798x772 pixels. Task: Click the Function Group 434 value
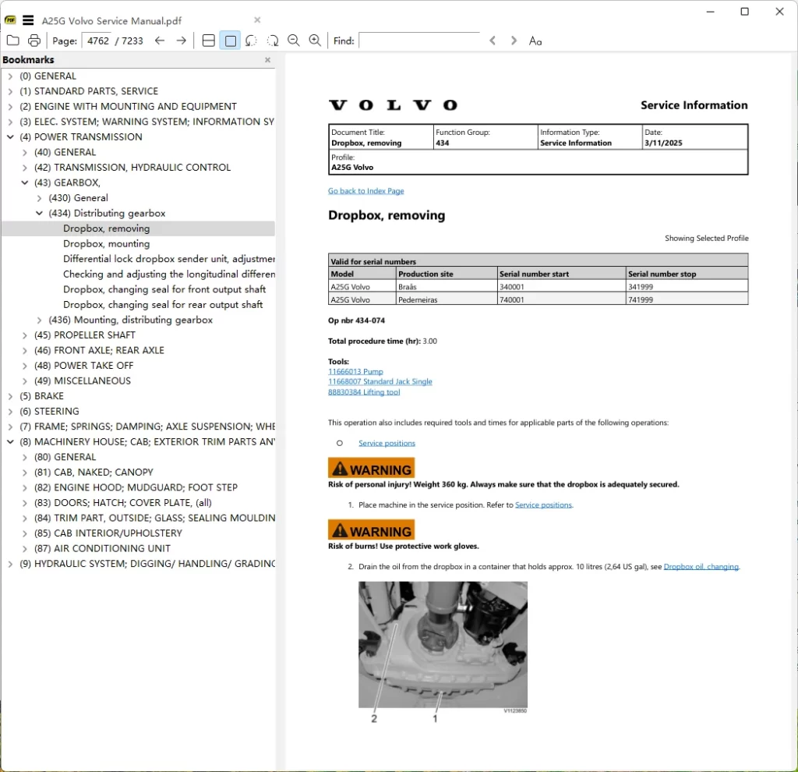pos(443,143)
